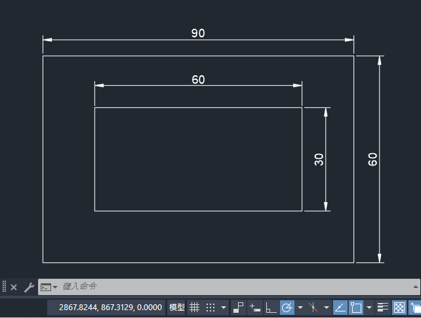Toggle isometric drafting icon
The image size is (421, 318).
[313, 308]
